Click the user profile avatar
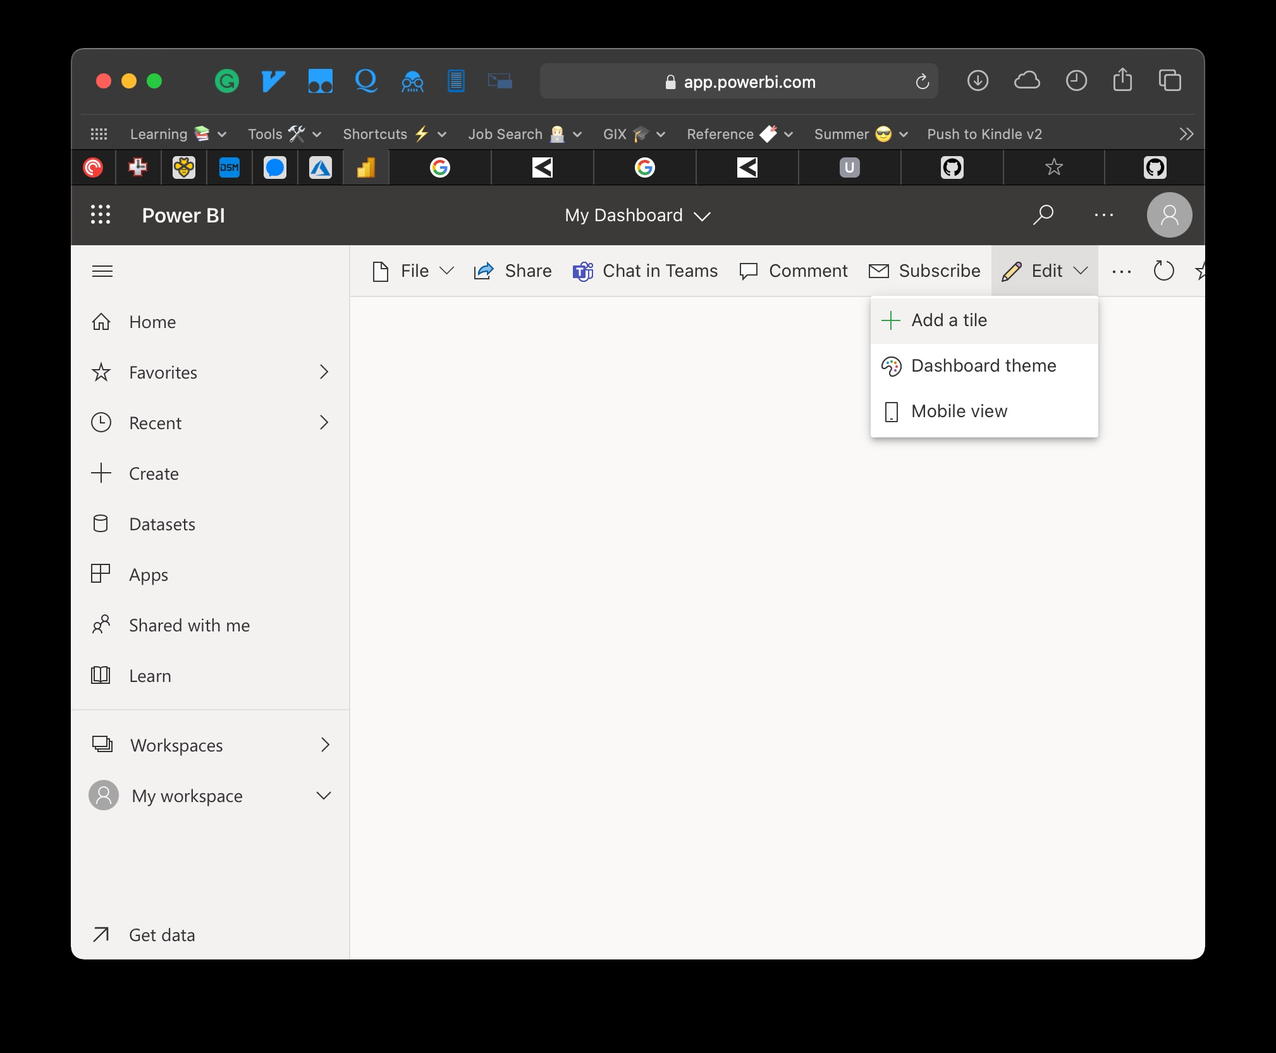 (1169, 215)
